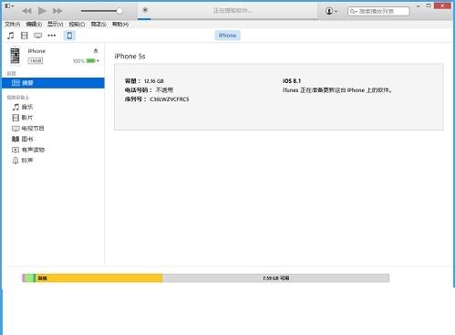
Task: Eject the iPhone using the eject icon
Action: tap(96, 51)
